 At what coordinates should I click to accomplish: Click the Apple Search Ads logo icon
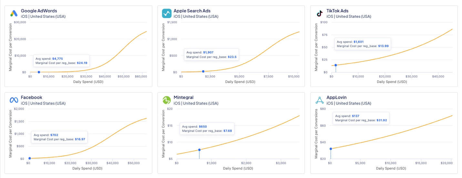pos(167,13)
